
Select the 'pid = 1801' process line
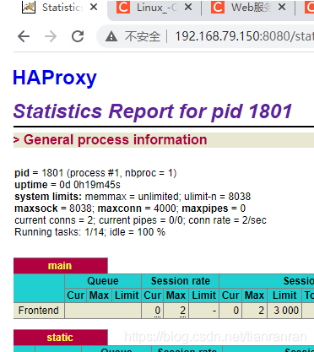(95, 173)
